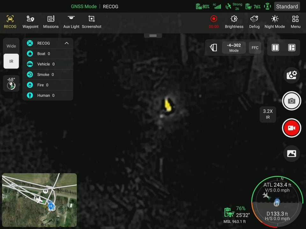
Task: Open the -4~302 temperature Mode selector
Action: [x=234, y=48]
